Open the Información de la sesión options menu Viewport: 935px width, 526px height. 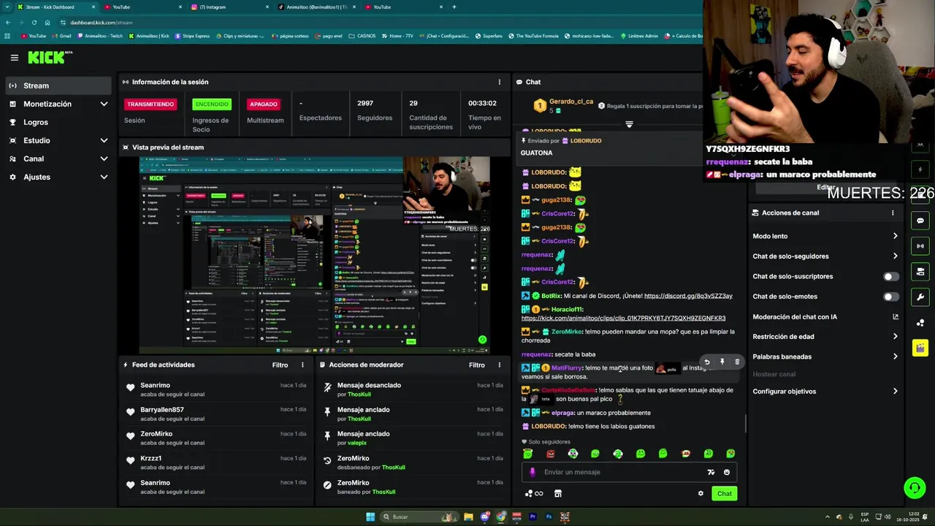tap(500, 82)
